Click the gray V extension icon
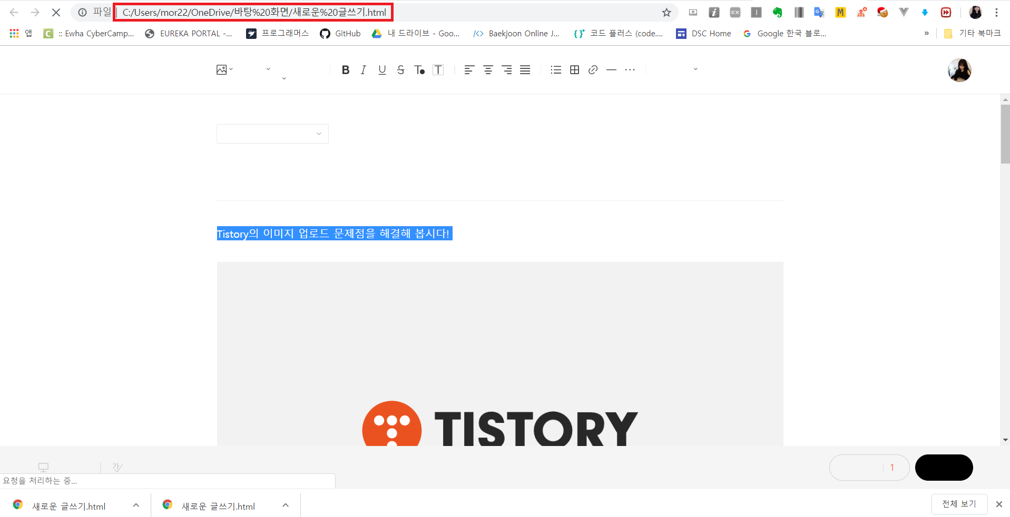The image size is (1010, 517). click(904, 12)
